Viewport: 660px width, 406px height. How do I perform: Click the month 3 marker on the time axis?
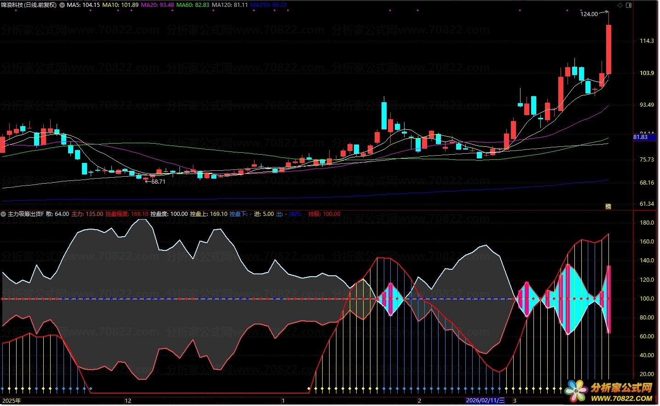click(x=515, y=400)
